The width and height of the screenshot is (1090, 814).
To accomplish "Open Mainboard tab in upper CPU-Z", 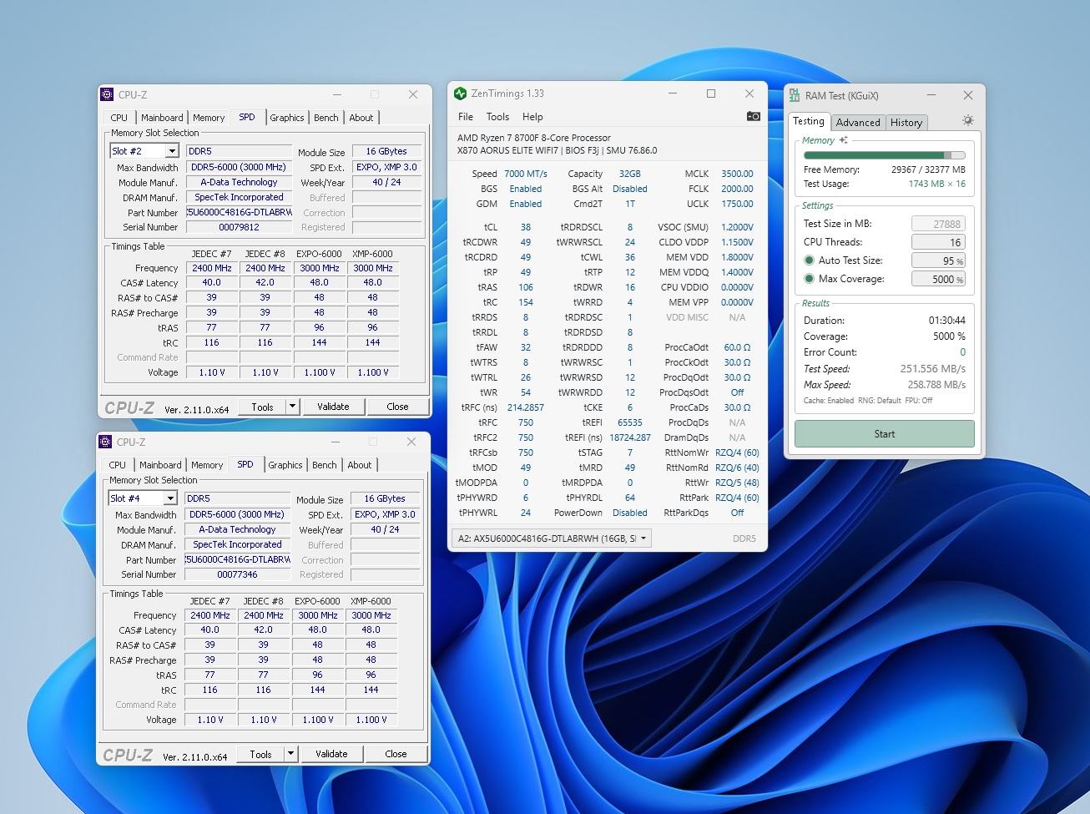I will click(162, 118).
